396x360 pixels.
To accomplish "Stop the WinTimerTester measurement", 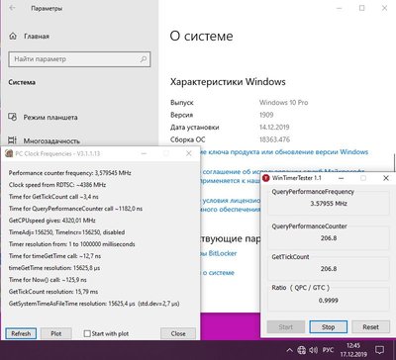I will click(x=328, y=327).
